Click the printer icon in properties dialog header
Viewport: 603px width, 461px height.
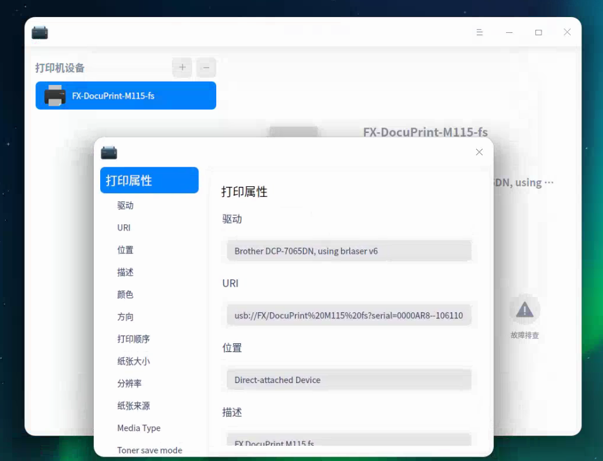[x=109, y=153]
